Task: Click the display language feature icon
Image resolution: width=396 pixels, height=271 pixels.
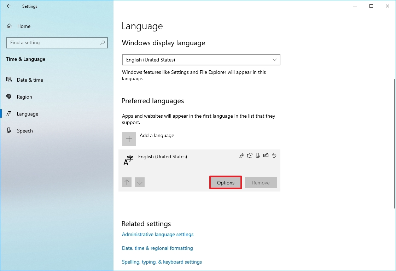Action: tap(242, 156)
